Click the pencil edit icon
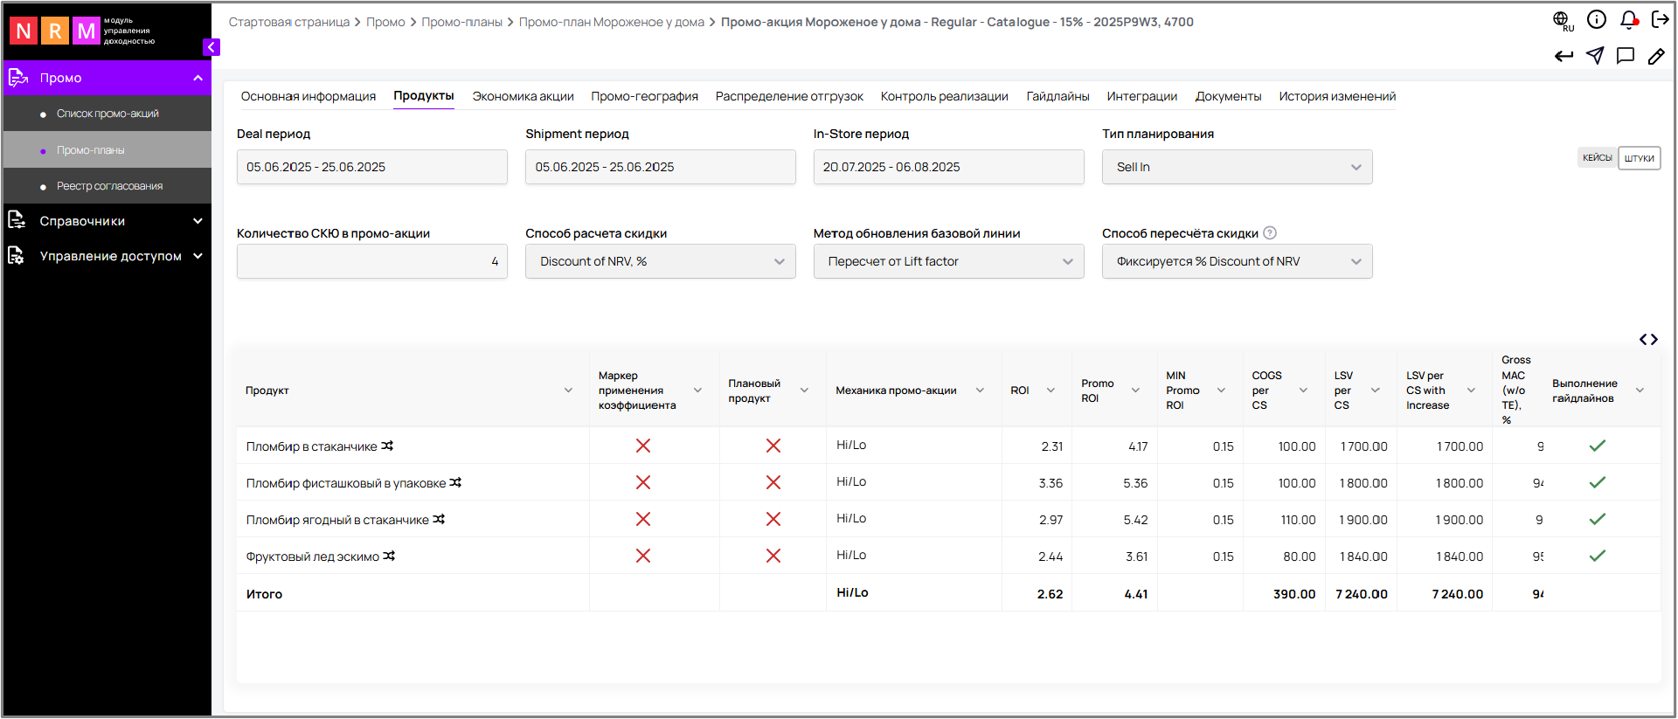This screenshot has width=1678, height=719. [x=1656, y=56]
